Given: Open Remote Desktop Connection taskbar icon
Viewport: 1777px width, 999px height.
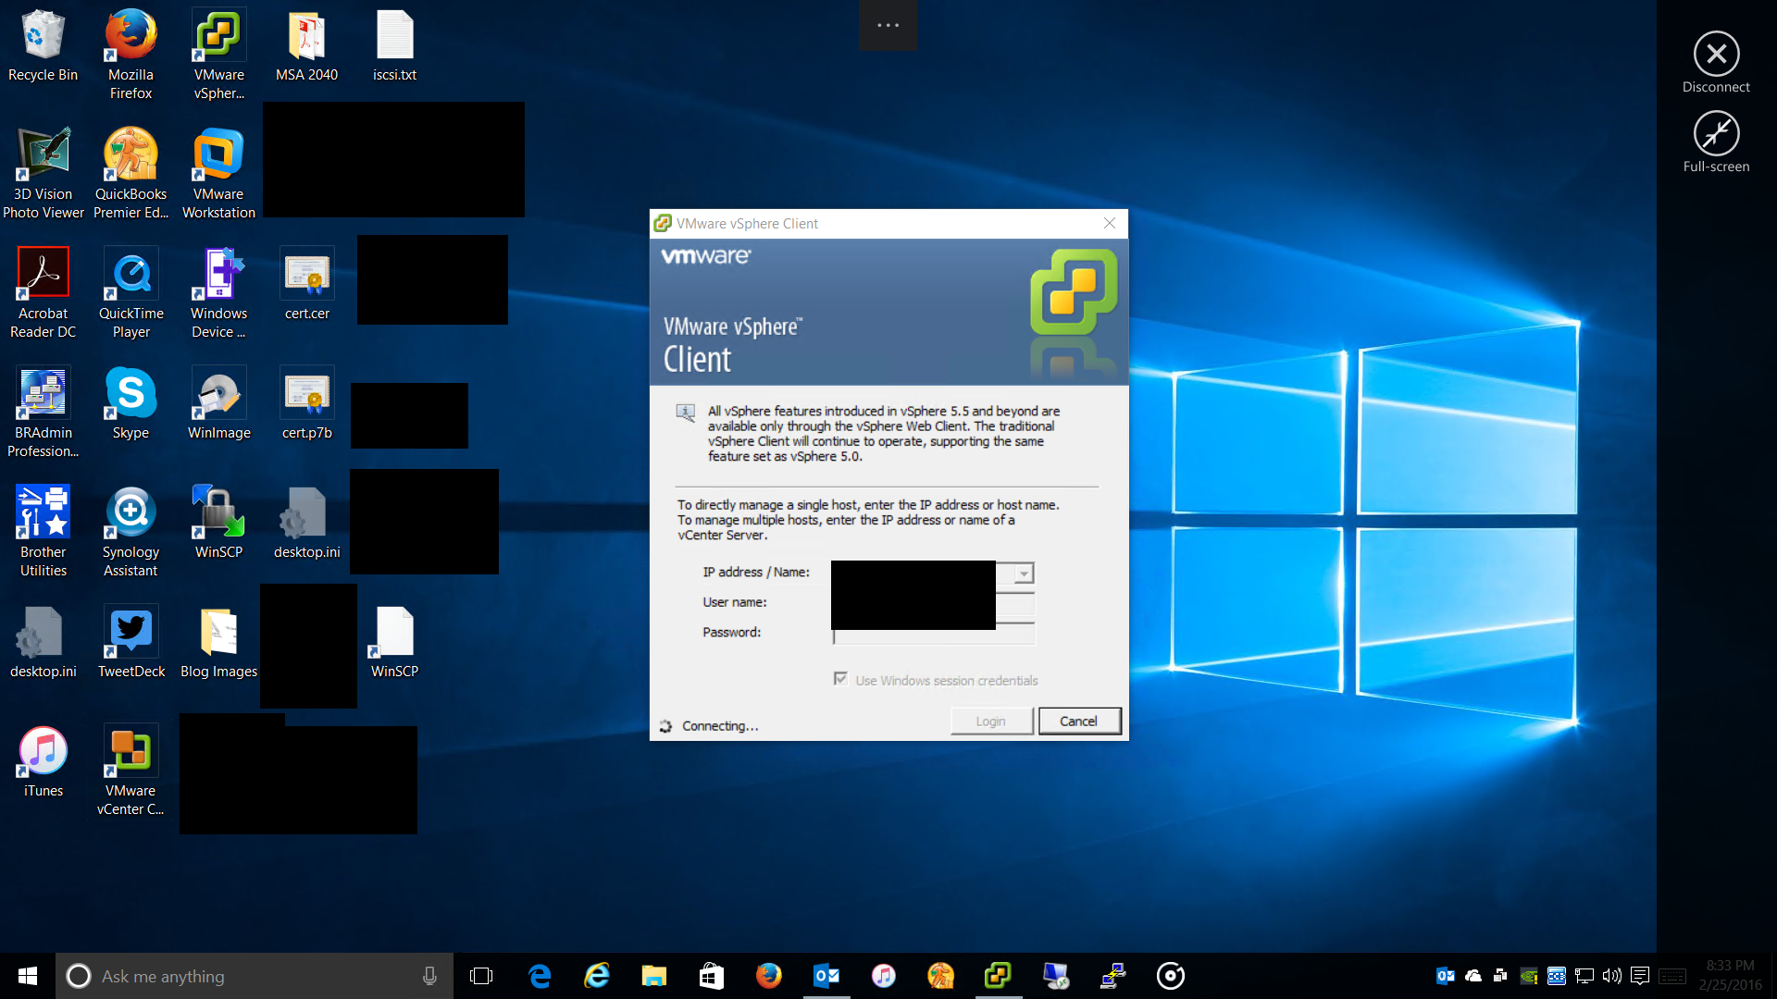Looking at the screenshot, I should 1056,976.
